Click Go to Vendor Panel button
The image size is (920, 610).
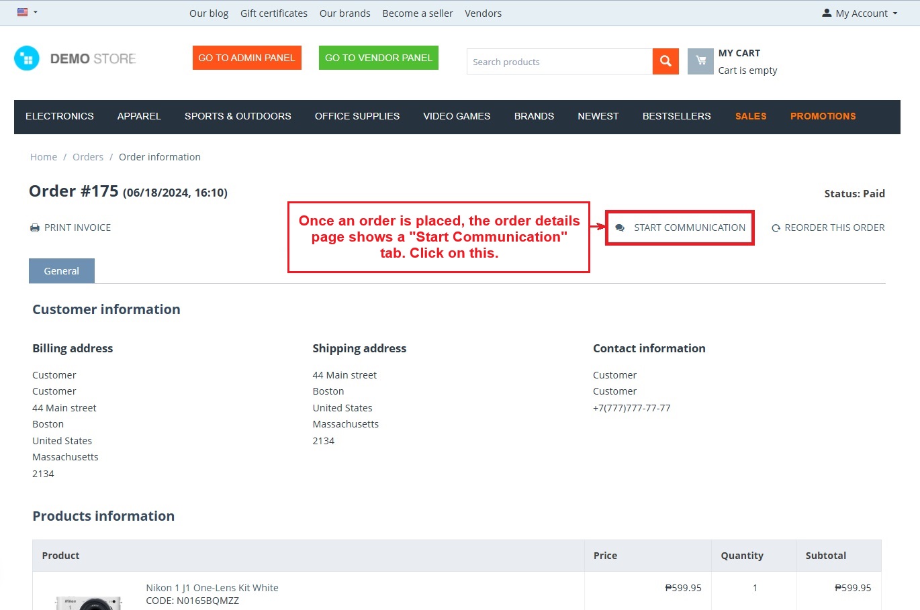(x=379, y=58)
